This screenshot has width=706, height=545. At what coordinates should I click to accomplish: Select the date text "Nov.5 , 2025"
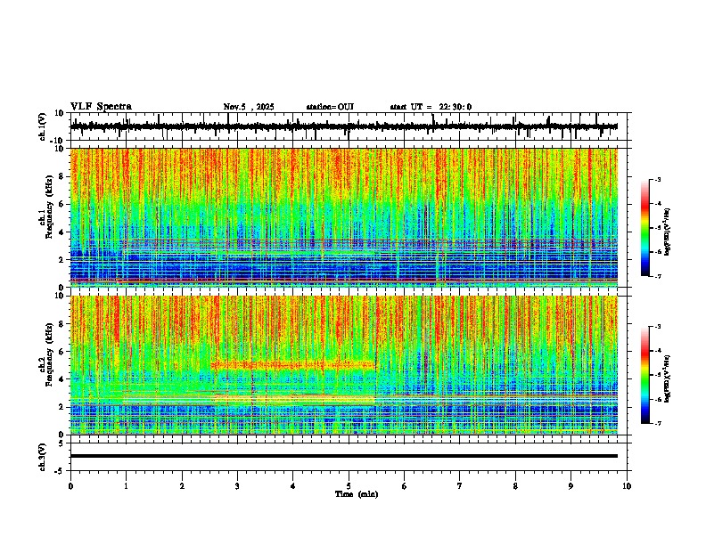249,107
